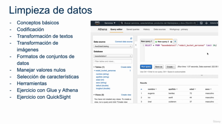The image size is (222, 124).
Task: Select the longitud (double) column
Action: 103,89
